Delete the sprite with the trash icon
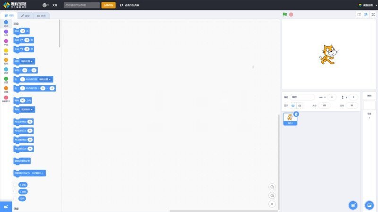Screen dimensions: 378x212 296,114
